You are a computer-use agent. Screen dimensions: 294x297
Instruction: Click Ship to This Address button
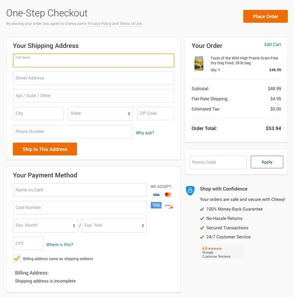[45, 149]
